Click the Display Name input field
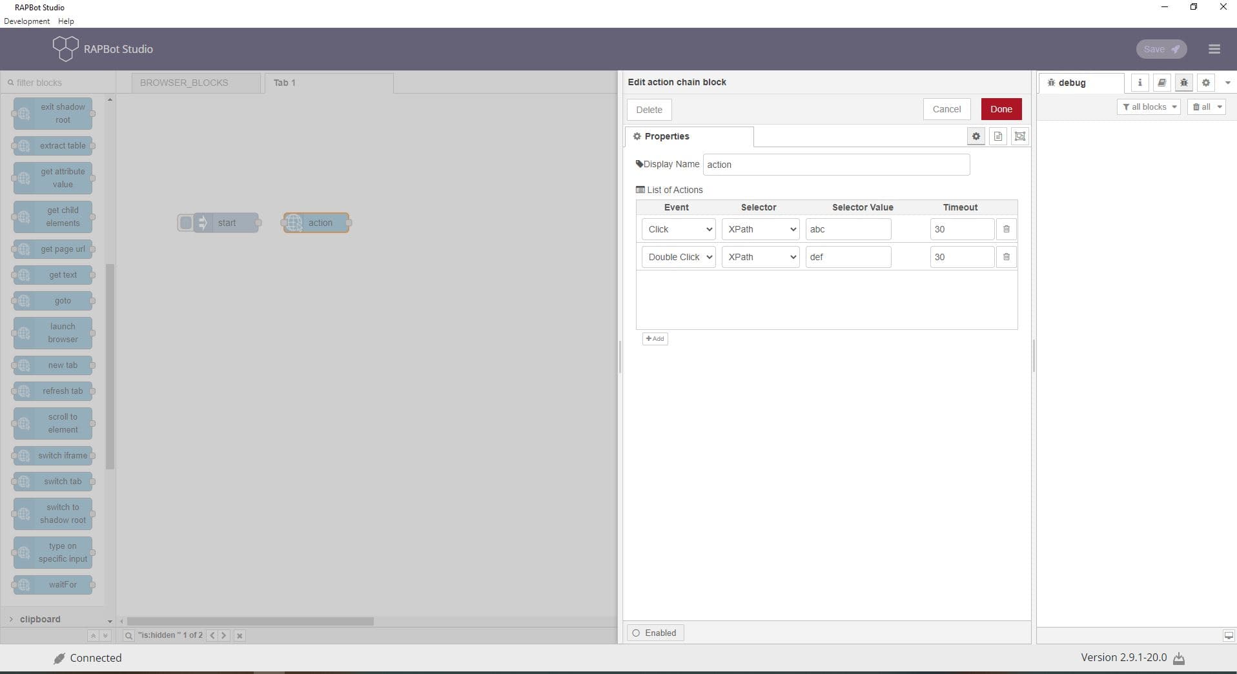1237x674 pixels. (836, 165)
